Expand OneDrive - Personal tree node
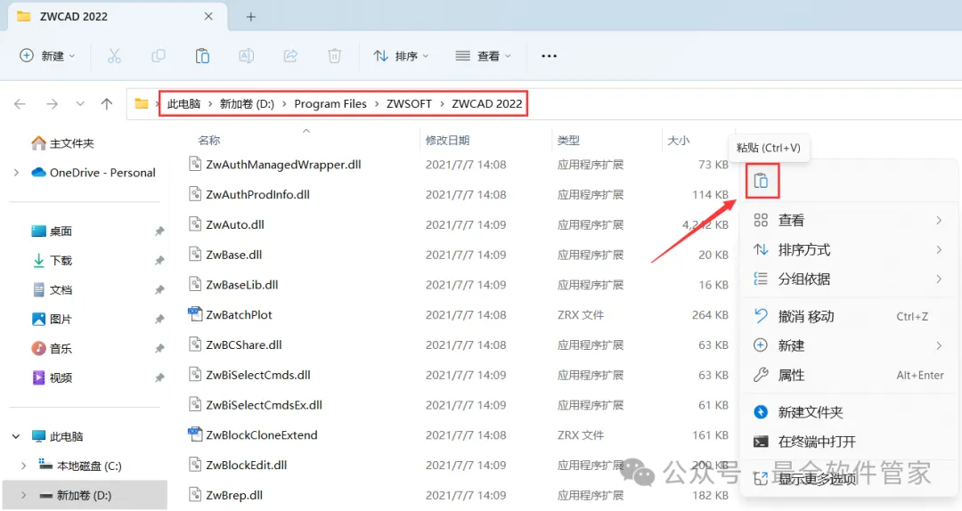The height and width of the screenshot is (511, 962). click(17, 173)
